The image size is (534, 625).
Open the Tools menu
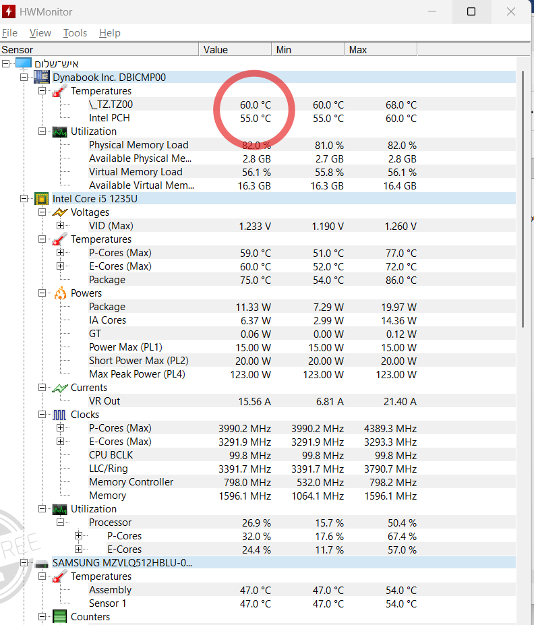[x=75, y=33]
